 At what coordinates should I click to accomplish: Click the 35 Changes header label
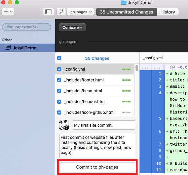[97, 58]
